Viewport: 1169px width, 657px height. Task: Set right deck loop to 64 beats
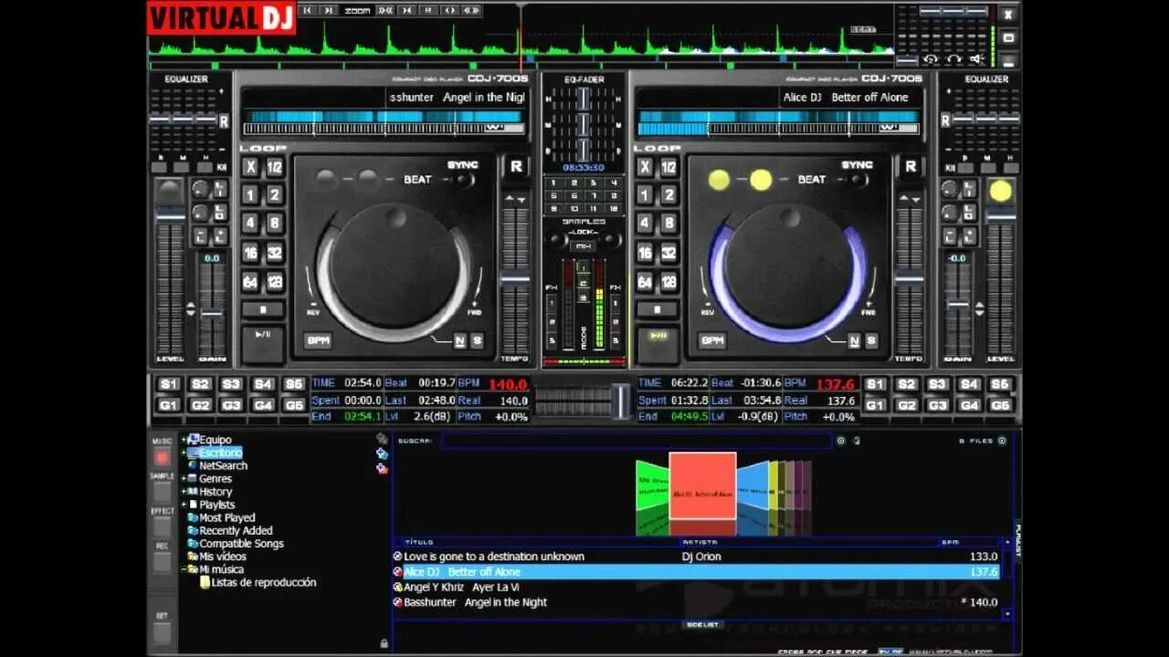pos(645,282)
